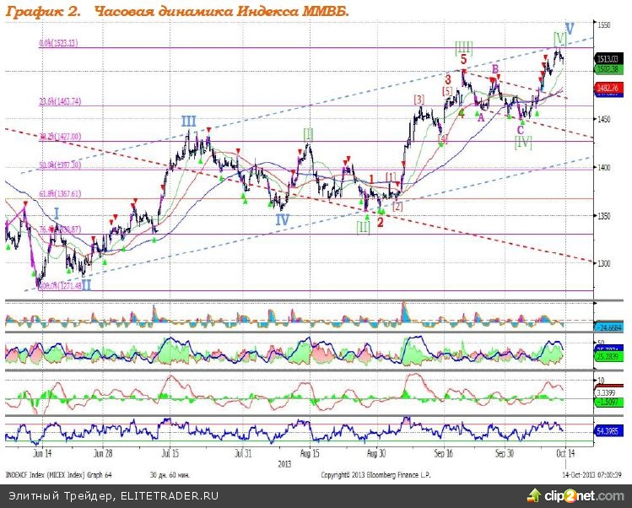Click the green indicator value tag 25.2839
This screenshot has height=508, width=632.
pos(608,357)
